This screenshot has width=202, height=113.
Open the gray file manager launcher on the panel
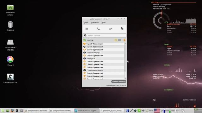click(x=22, y=110)
